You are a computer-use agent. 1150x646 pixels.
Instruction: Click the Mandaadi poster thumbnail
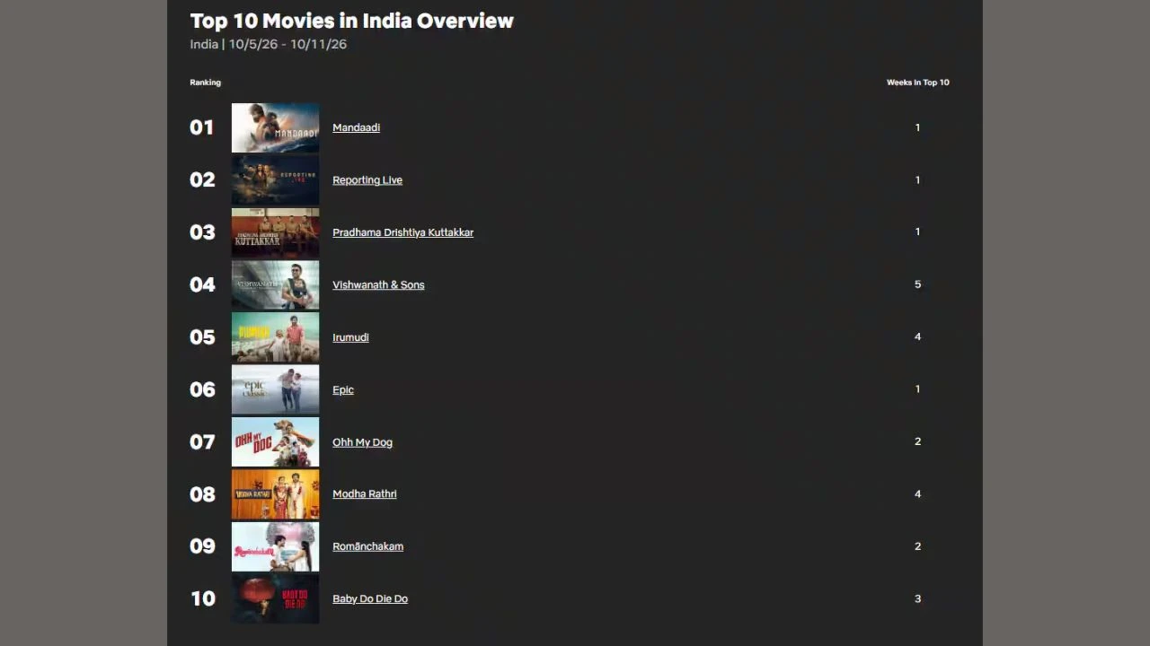[x=275, y=127]
